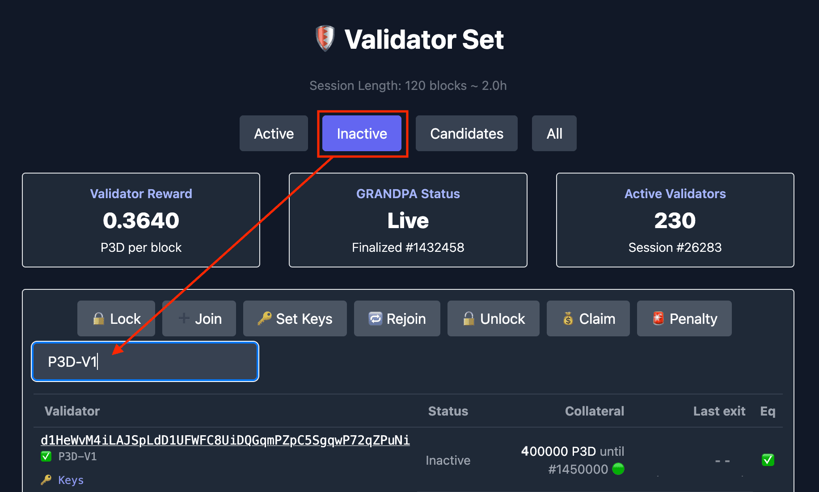Select the lock icon on the Lock button
Image resolution: width=819 pixels, height=492 pixels.
(99, 318)
